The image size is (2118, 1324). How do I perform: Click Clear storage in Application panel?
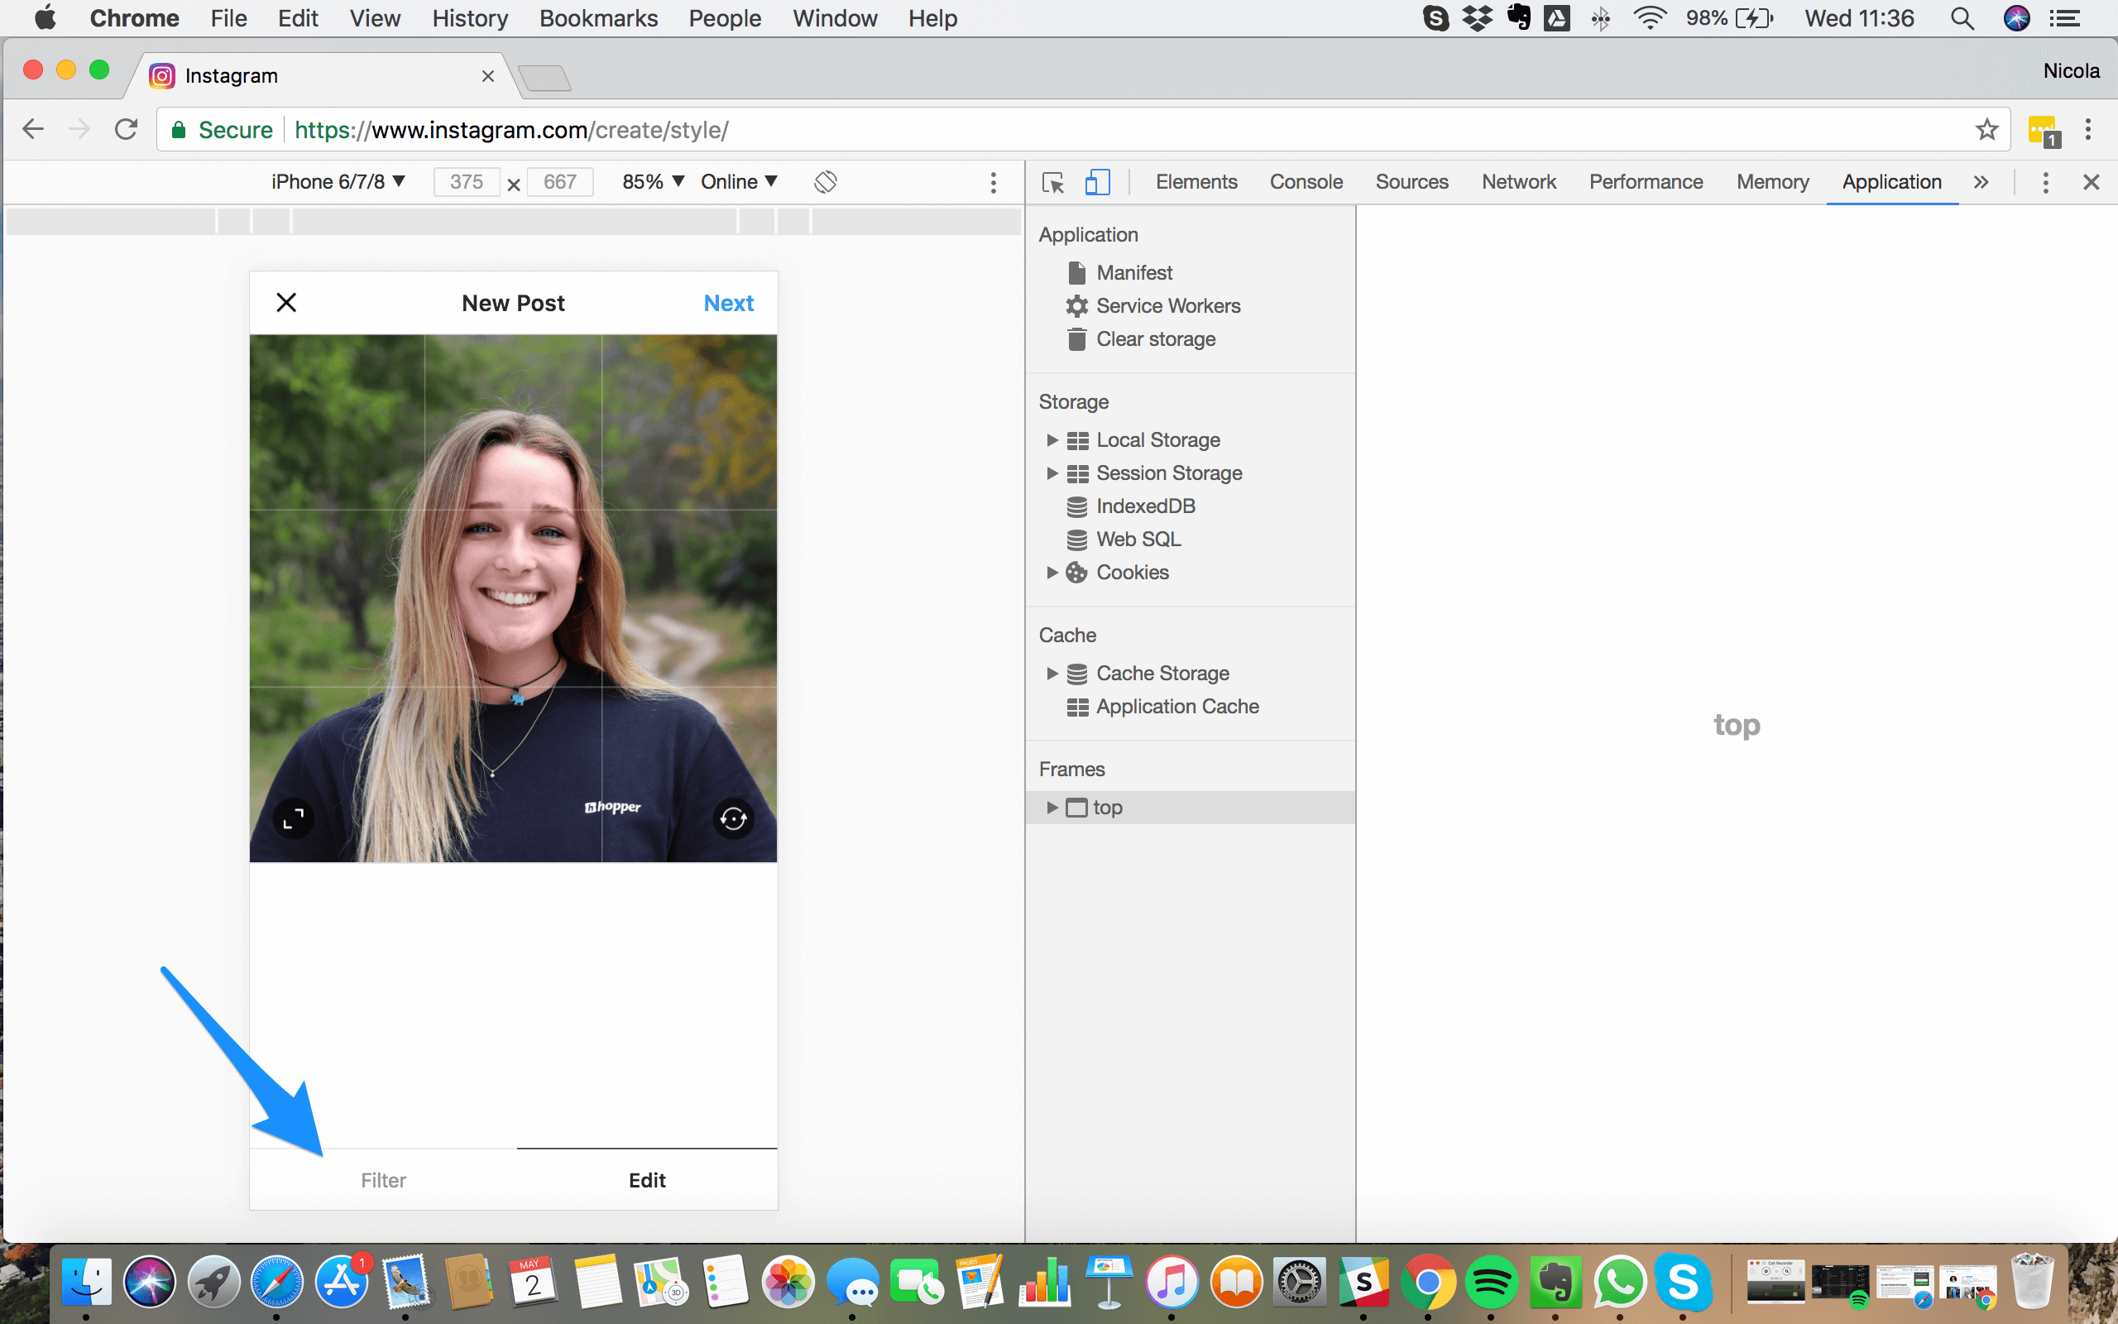click(x=1156, y=338)
